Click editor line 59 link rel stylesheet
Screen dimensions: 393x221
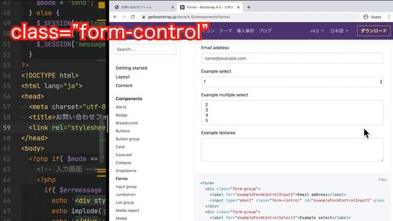[x=67, y=128]
